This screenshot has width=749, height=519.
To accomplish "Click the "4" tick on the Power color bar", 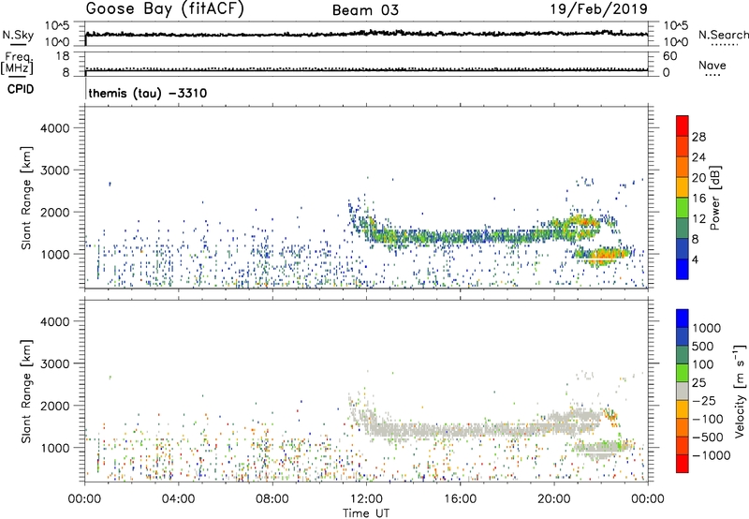I will [695, 260].
